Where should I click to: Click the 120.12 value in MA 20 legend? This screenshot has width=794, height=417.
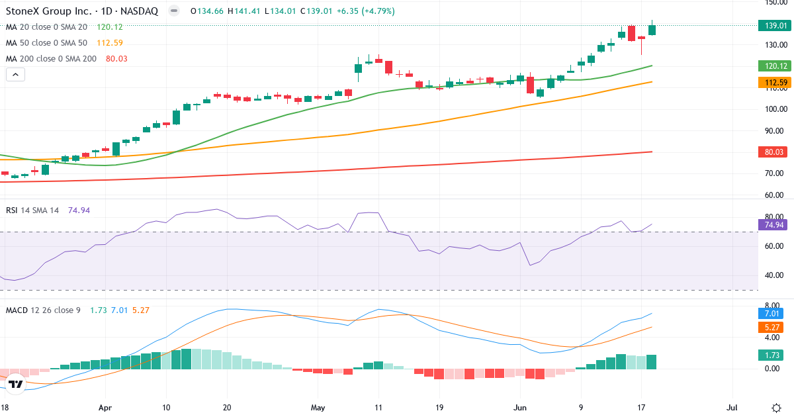(x=110, y=27)
